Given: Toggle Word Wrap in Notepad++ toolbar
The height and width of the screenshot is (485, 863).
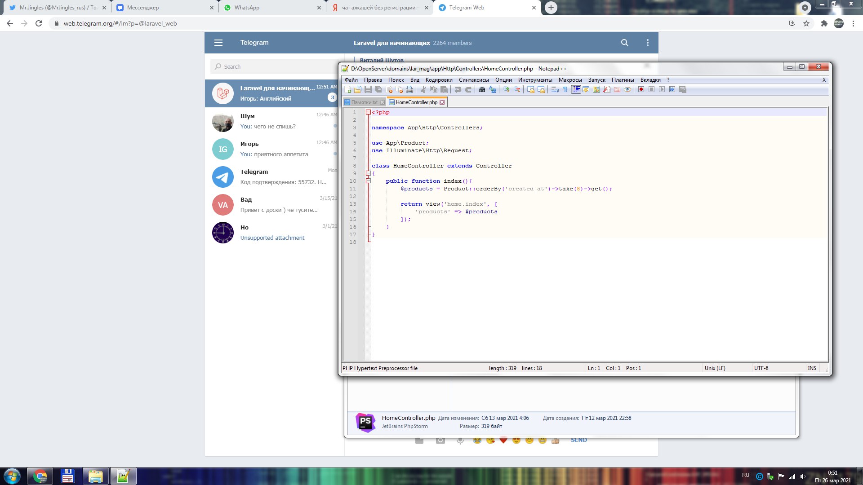Looking at the screenshot, I should point(555,89).
